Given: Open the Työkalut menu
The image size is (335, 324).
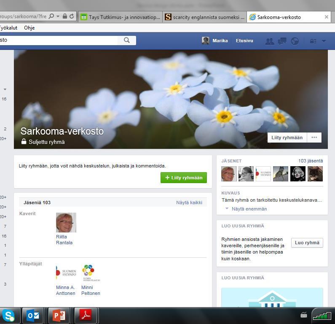Looking at the screenshot, I should pyautogui.click(x=8, y=28).
